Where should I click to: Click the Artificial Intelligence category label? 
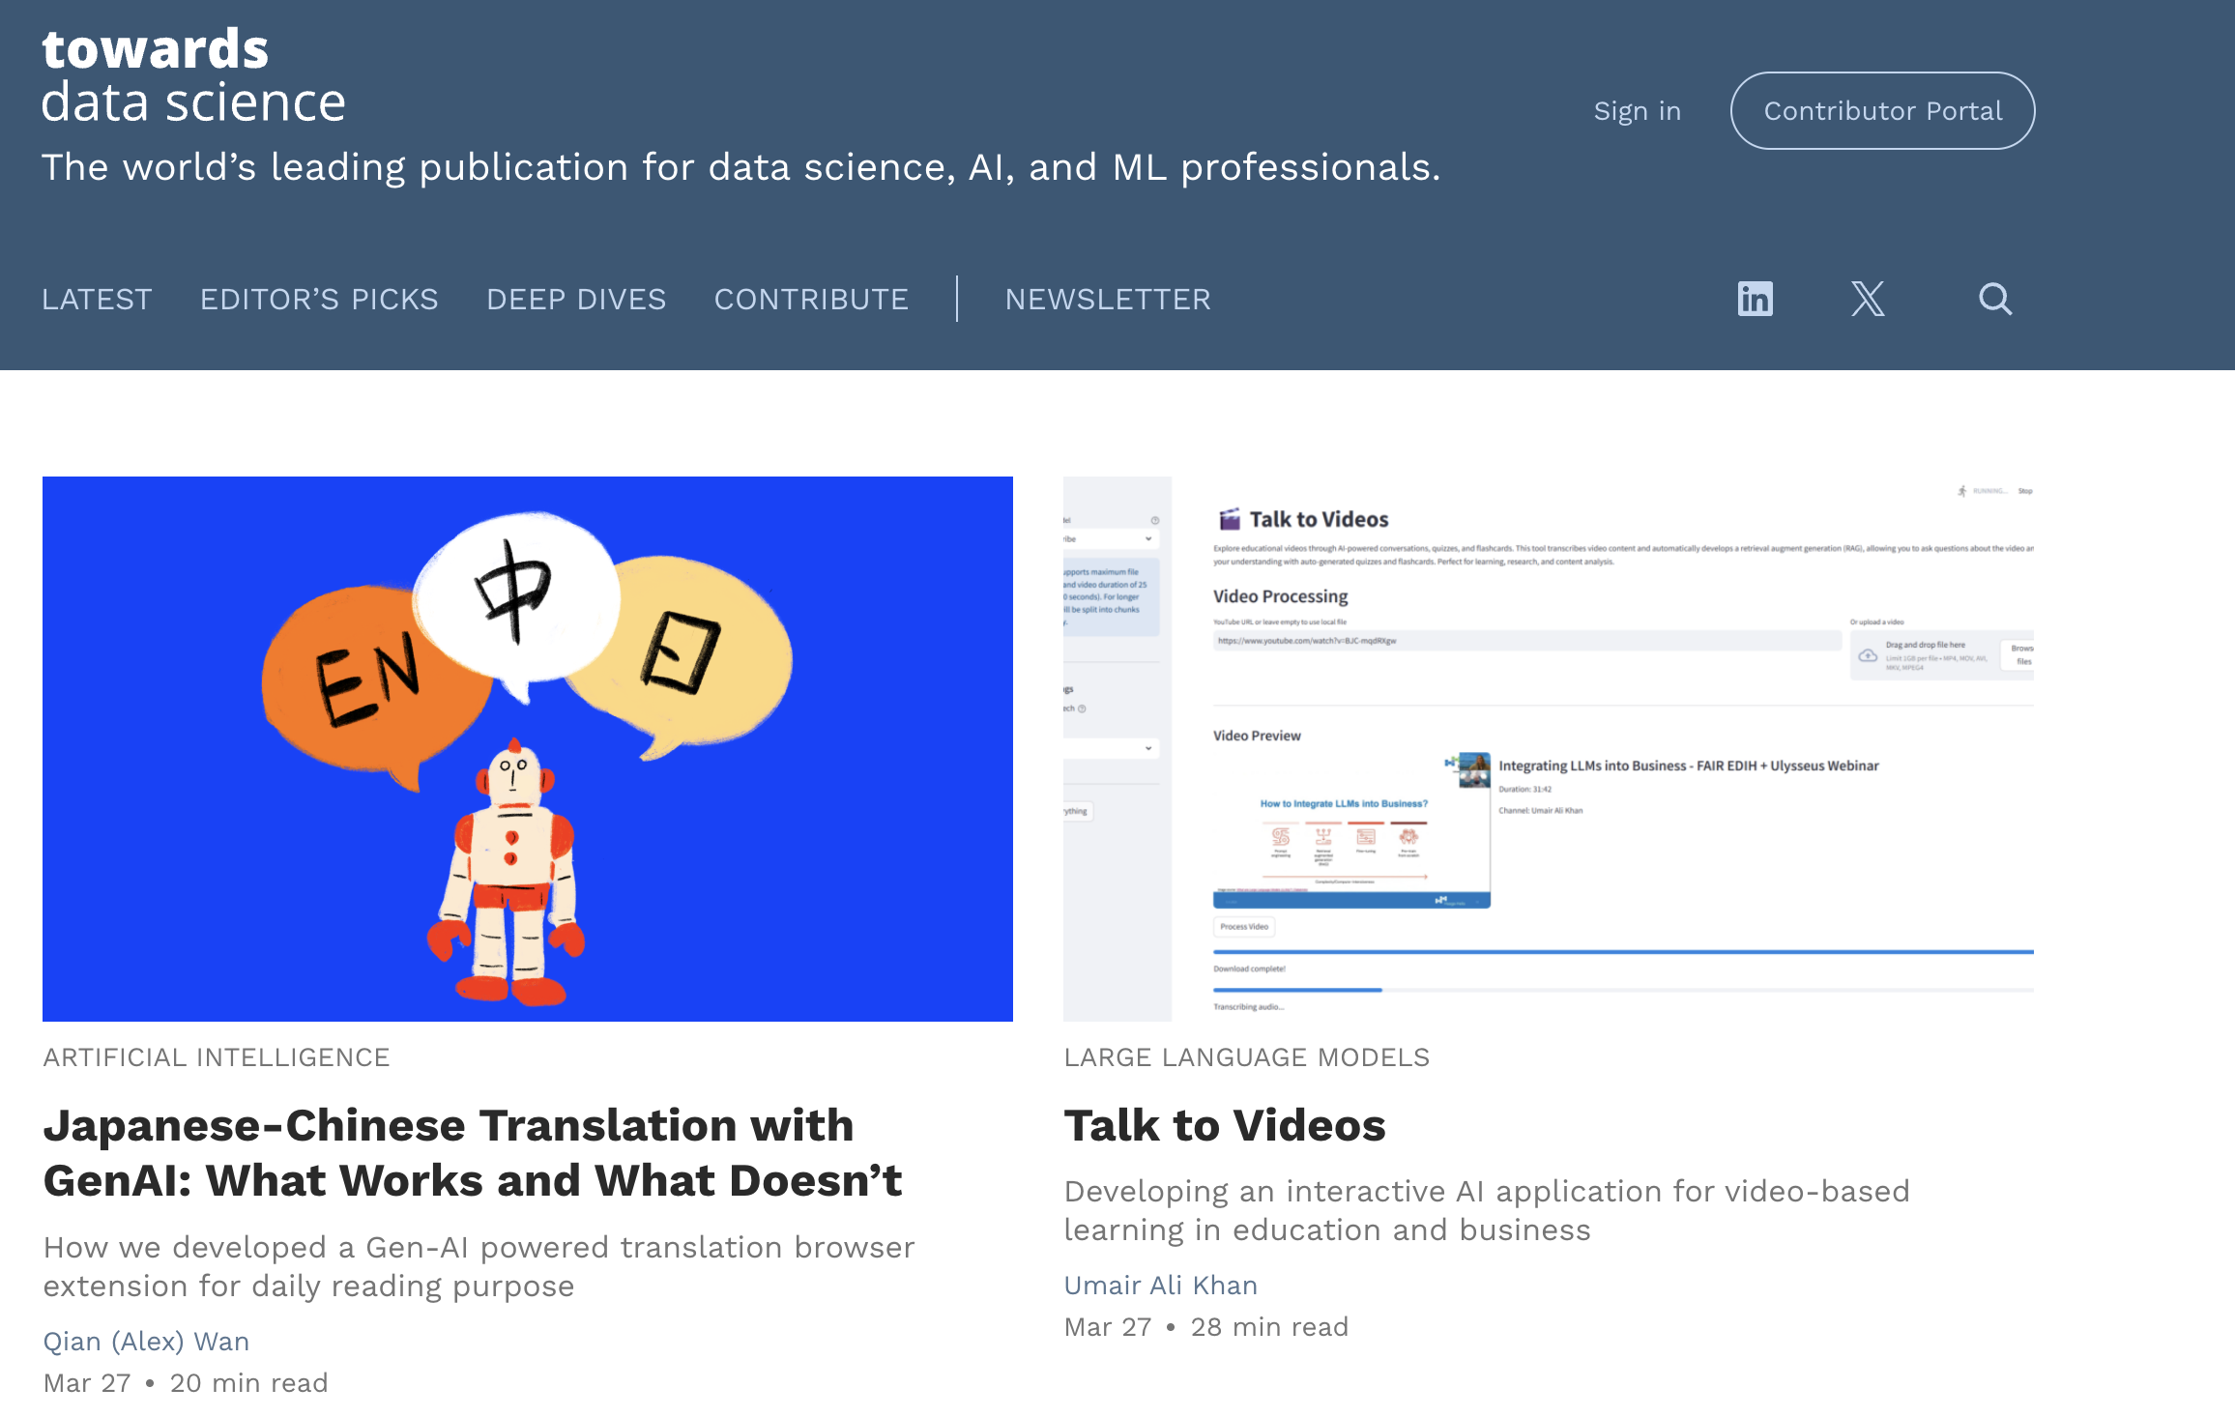click(217, 1057)
